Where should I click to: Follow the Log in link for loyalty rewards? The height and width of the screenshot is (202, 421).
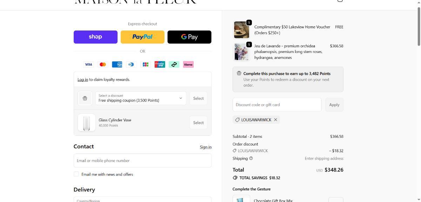point(83,80)
